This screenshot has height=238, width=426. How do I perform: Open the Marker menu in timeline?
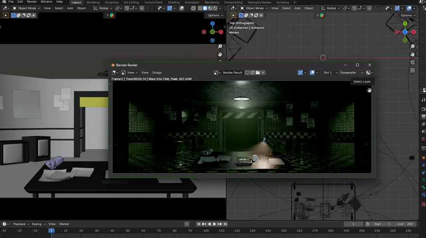tap(64, 224)
